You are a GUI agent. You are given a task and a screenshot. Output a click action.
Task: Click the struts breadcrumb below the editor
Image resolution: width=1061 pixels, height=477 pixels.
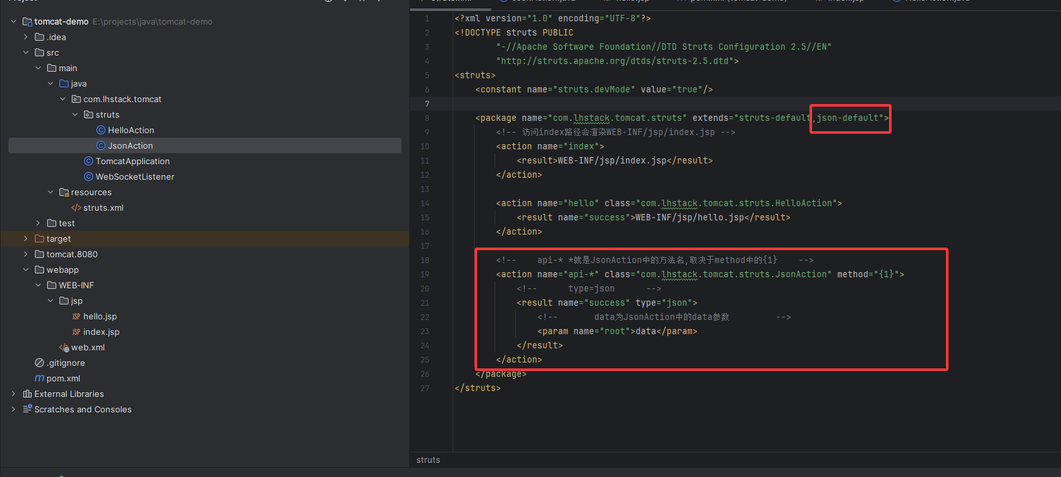[x=428, y=460]
